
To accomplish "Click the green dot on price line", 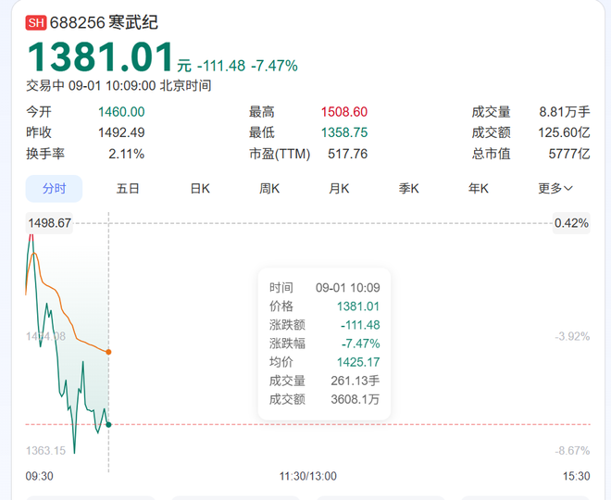I will pos(109,424).
